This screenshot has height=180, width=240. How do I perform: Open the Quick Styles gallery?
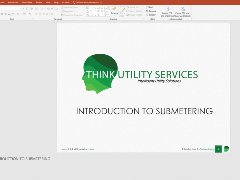[x=122, y=12]
